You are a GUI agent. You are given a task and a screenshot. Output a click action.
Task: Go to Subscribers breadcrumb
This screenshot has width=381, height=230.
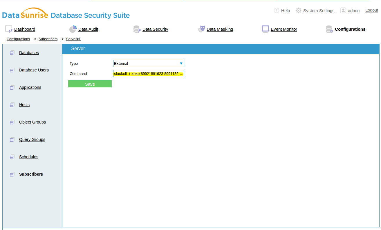coord(48,39)
